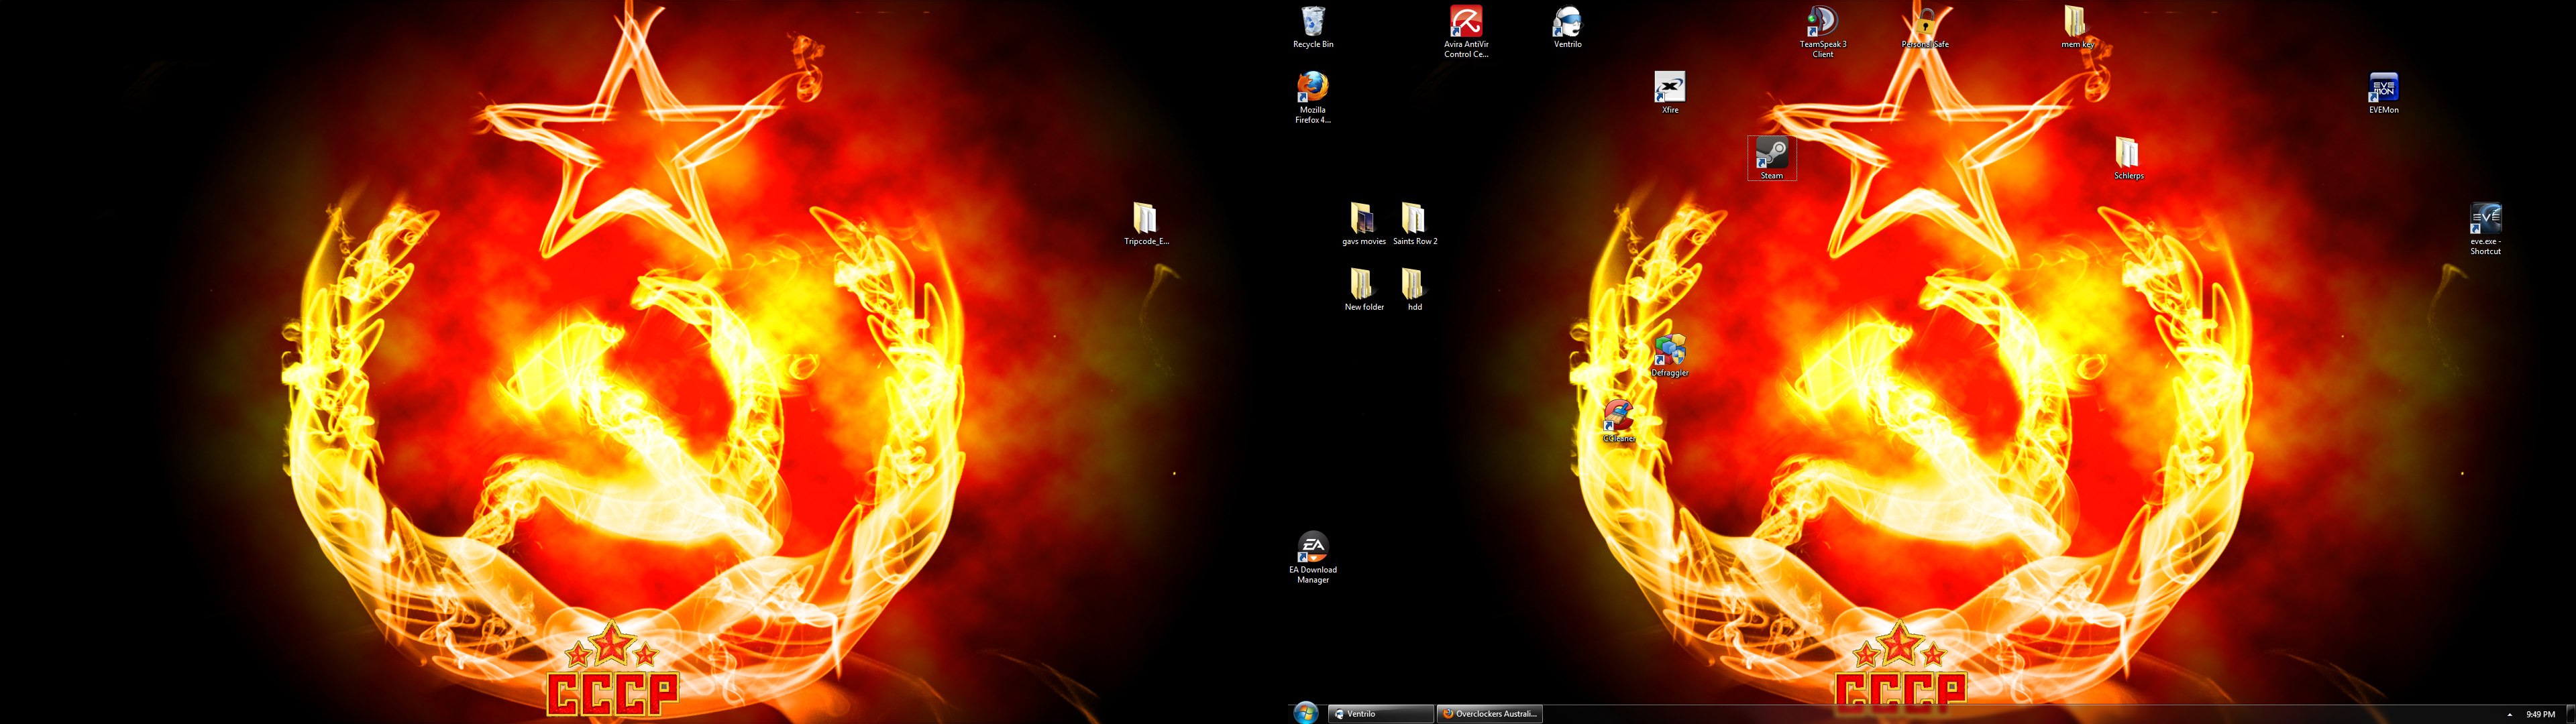This screenshot has height=724, width=2576.
Task: Open the Windows Start menu orb
Action: 1305,712
